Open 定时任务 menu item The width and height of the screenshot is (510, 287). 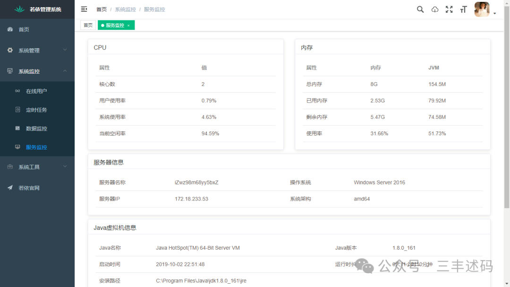[x=37, y=110]
